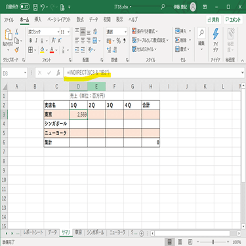Viewport: 246px width, 246px height.
Task: Toggle underline formatting
Action: tap(41, 41)
